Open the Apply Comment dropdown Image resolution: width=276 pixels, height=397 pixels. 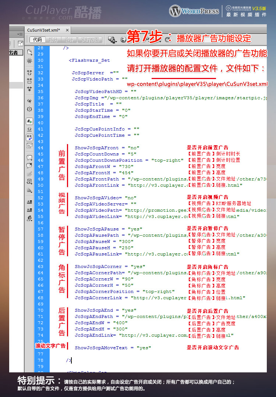pos(29,157)
